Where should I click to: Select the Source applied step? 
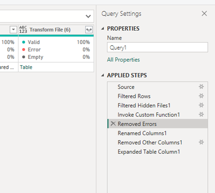157,87
